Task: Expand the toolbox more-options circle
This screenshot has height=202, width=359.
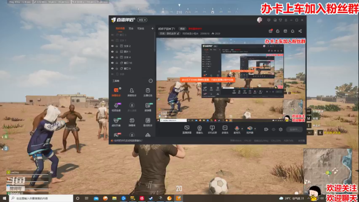Action: (150, 81)
